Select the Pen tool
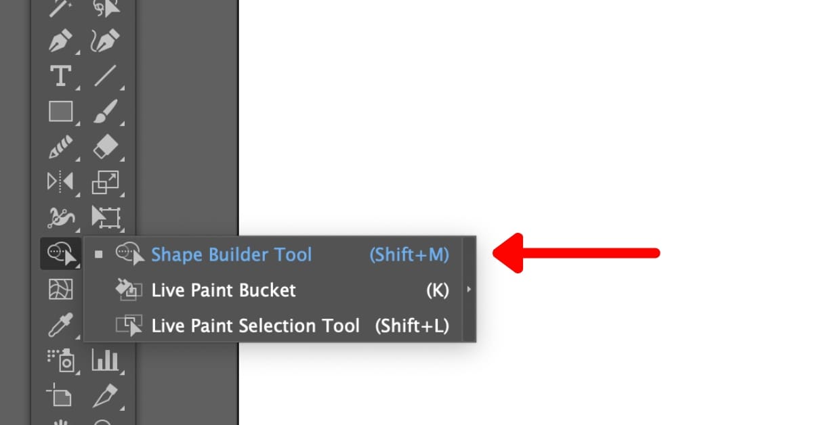 click(x=61, y=42)
